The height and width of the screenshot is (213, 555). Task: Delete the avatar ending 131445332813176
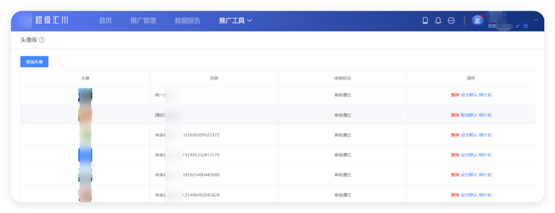[x=455, y=155]
